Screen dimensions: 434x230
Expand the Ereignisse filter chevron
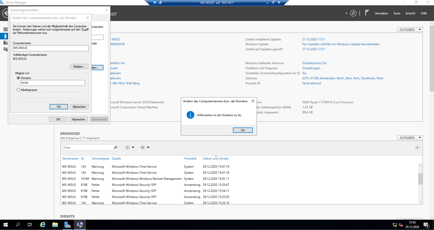[417, 147]
